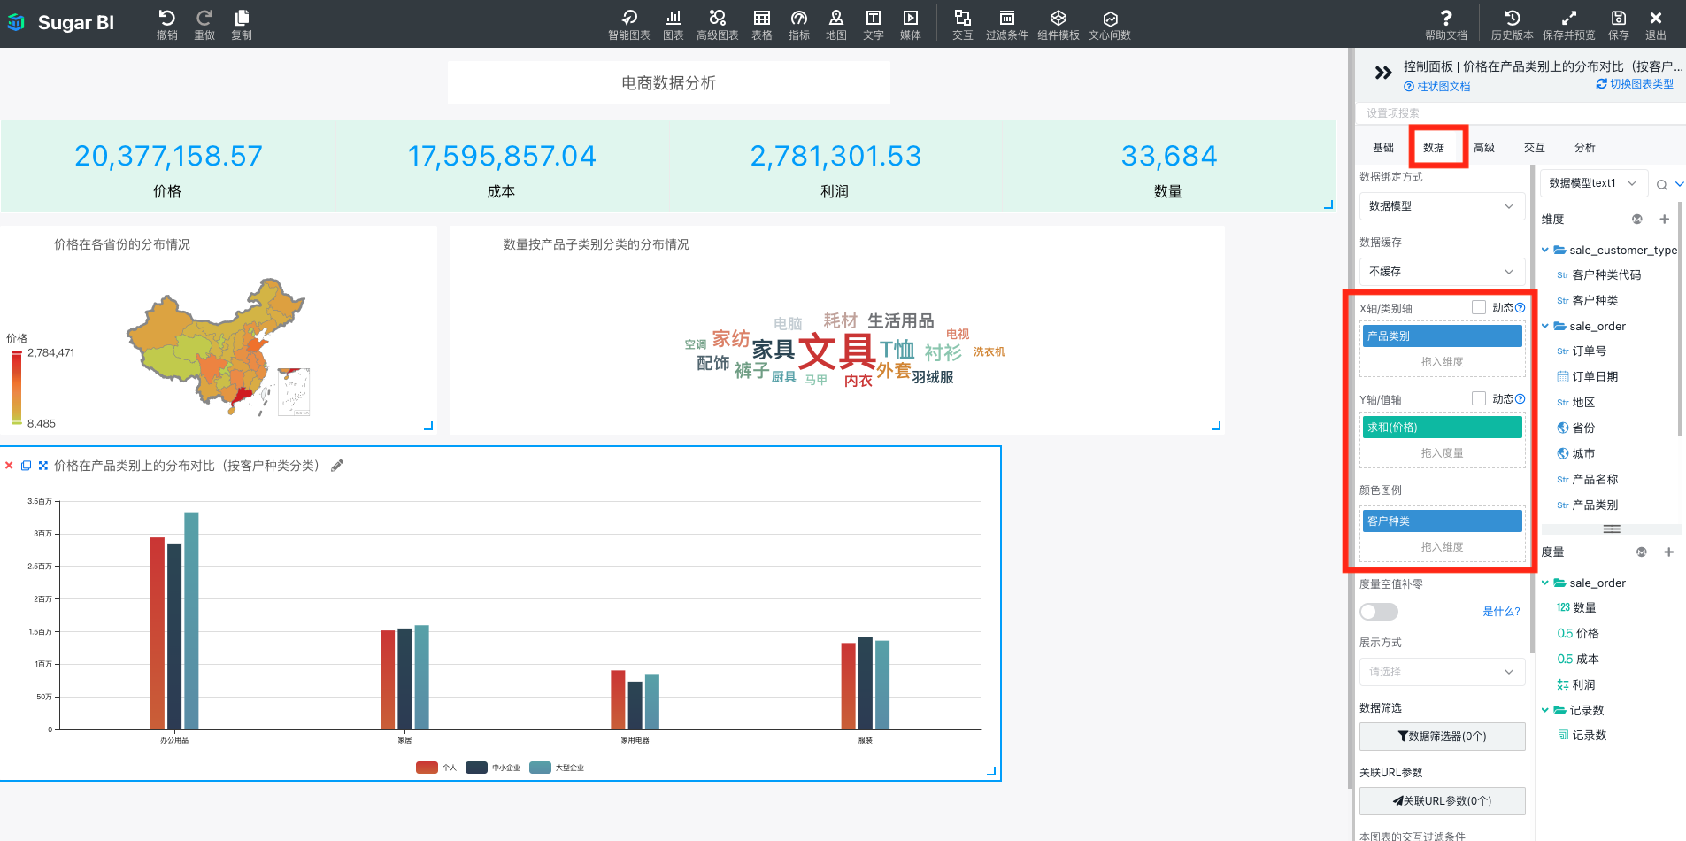The height and width of the screenshot is (841, 1686).
Task: Open the filter conditions (过滤条件) icon
Action: (x=1007, y=18)
